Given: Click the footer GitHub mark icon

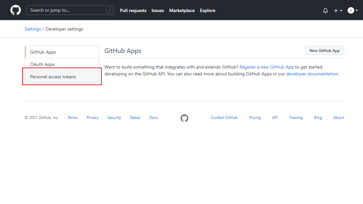Looking at the screenshot, I should [x=184, y=118].
